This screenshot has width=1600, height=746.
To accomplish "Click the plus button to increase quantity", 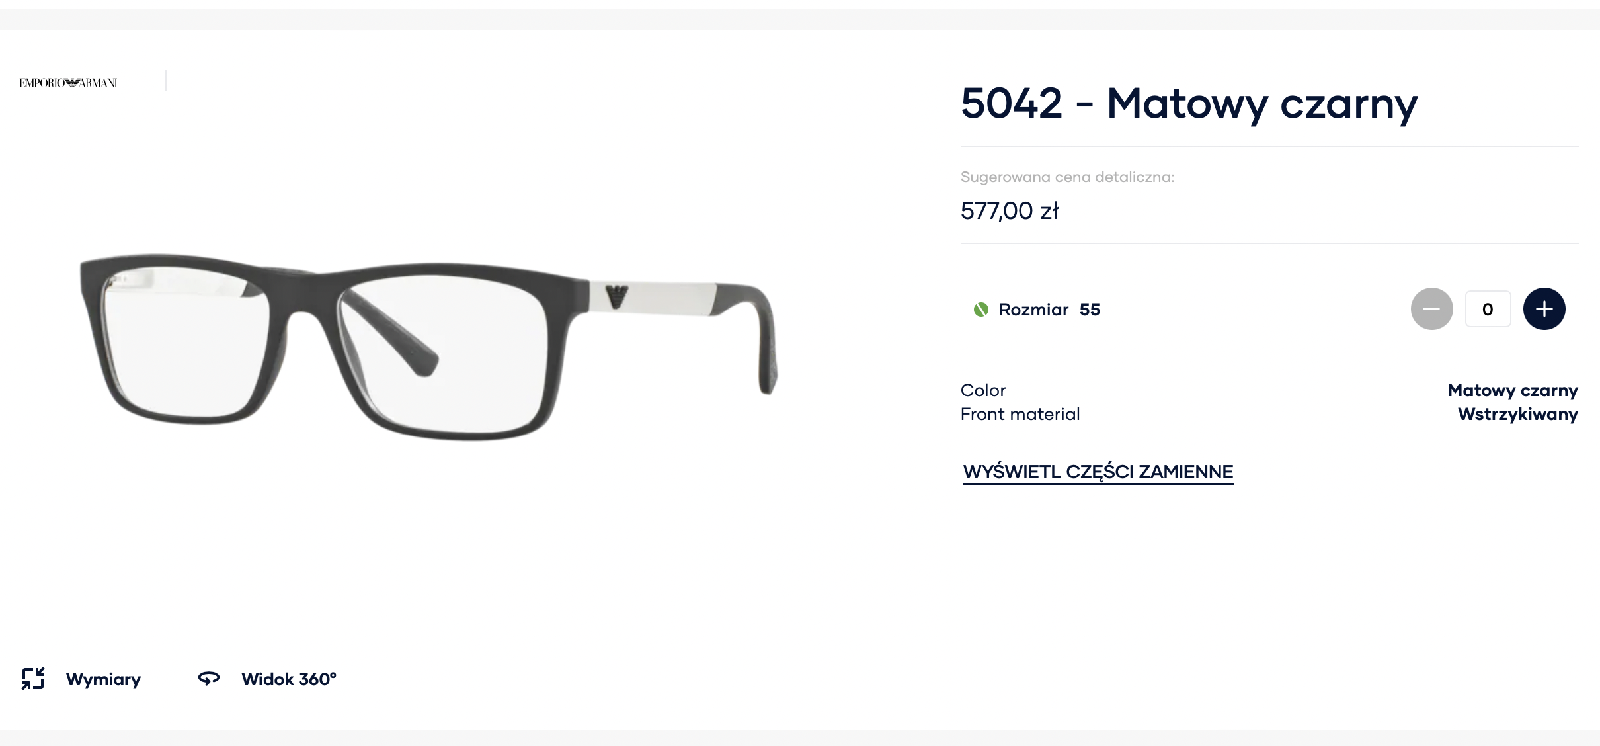I will (1544, 309).
